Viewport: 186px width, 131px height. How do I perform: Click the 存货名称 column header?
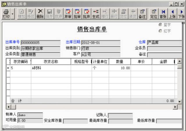click(51, 62)
